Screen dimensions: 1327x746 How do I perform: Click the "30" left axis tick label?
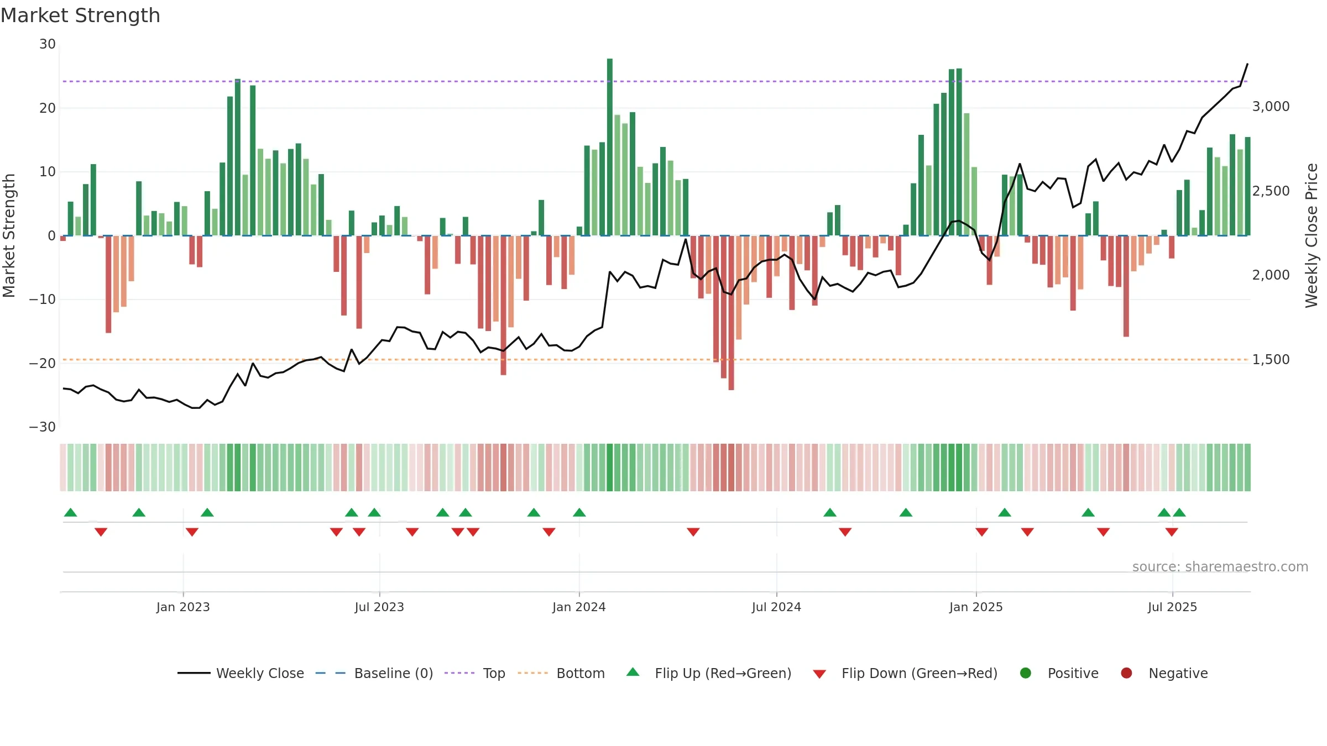click(x=48, y=44)
